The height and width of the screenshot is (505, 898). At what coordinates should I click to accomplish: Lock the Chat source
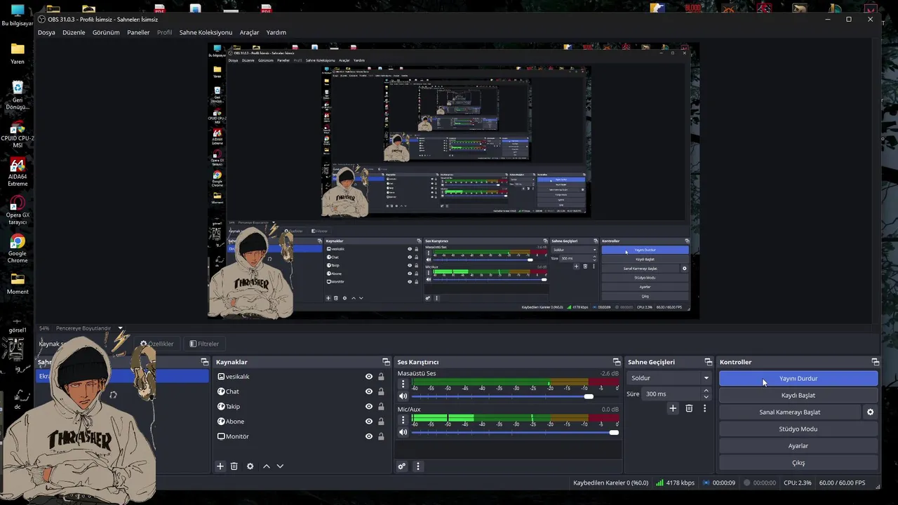[x=381, y=391]
